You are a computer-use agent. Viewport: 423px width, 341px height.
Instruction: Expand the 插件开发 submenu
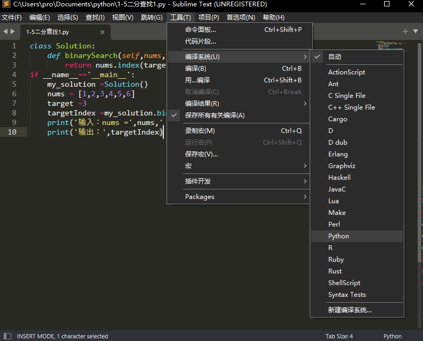pyautogui.click(x=239, y=181)
